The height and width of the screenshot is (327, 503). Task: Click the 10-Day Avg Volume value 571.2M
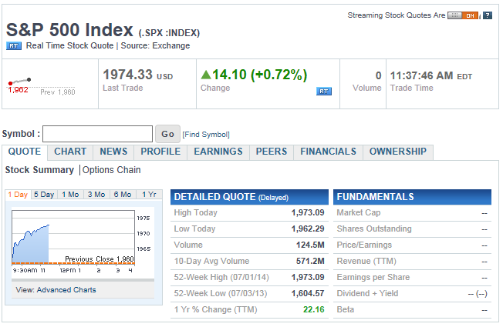click(x=310, y=261)
